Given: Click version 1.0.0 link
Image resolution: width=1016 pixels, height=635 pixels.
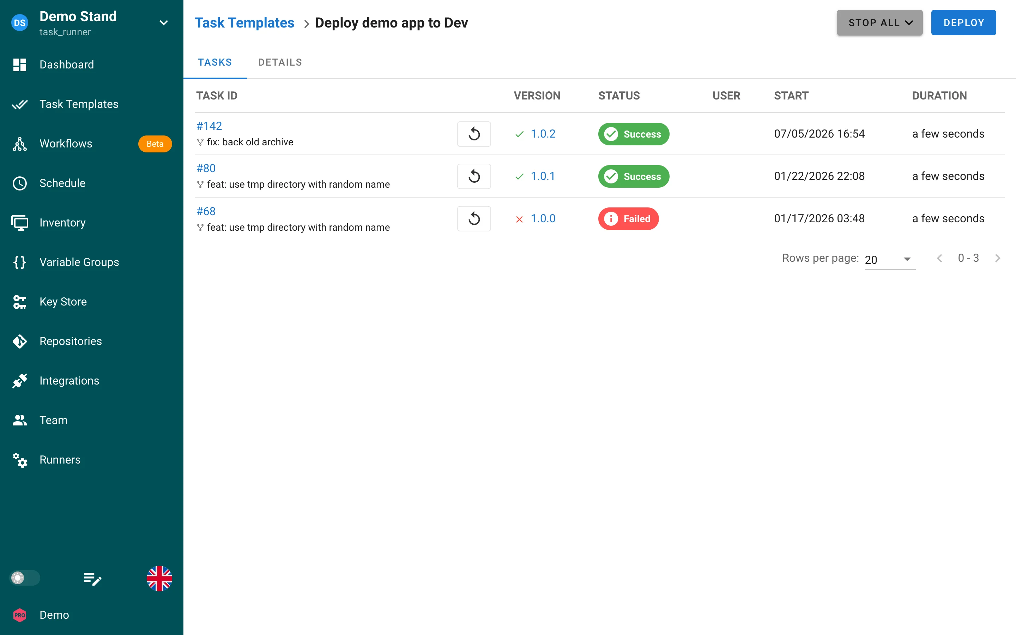Looking at the screenshot, I should click(543, 219).
